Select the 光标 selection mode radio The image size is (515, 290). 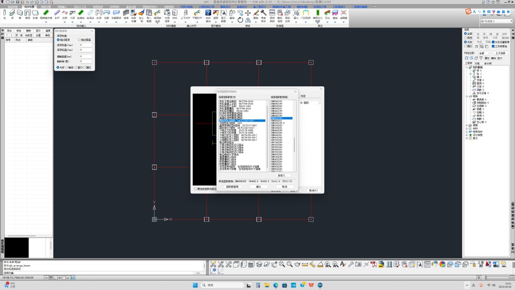(58, 67)
